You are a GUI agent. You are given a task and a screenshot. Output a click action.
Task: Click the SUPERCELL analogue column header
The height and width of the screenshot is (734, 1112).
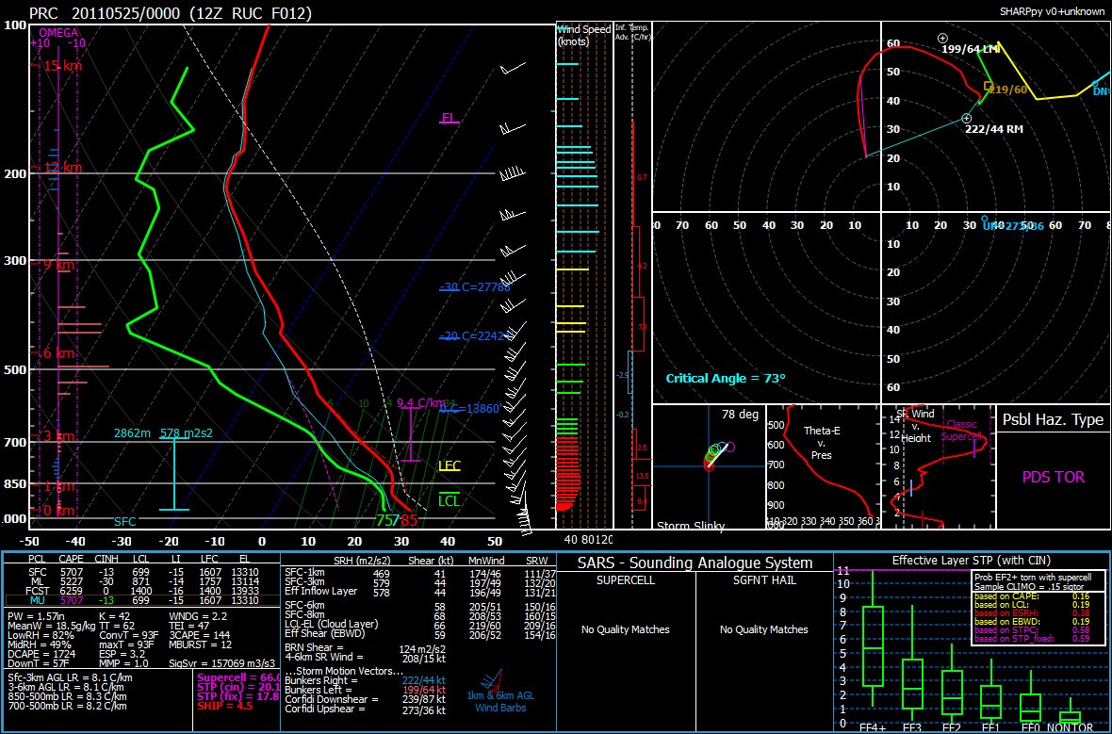[x=625, y=580]
